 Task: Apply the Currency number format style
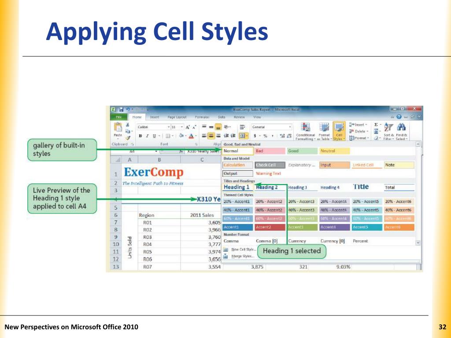[x=297, y=241]
